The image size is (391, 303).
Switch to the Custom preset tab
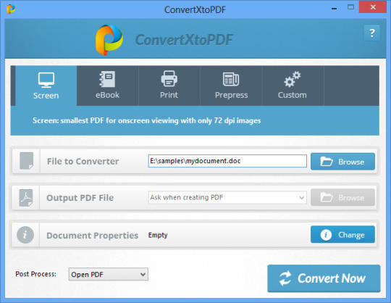[x=293, y=86]
